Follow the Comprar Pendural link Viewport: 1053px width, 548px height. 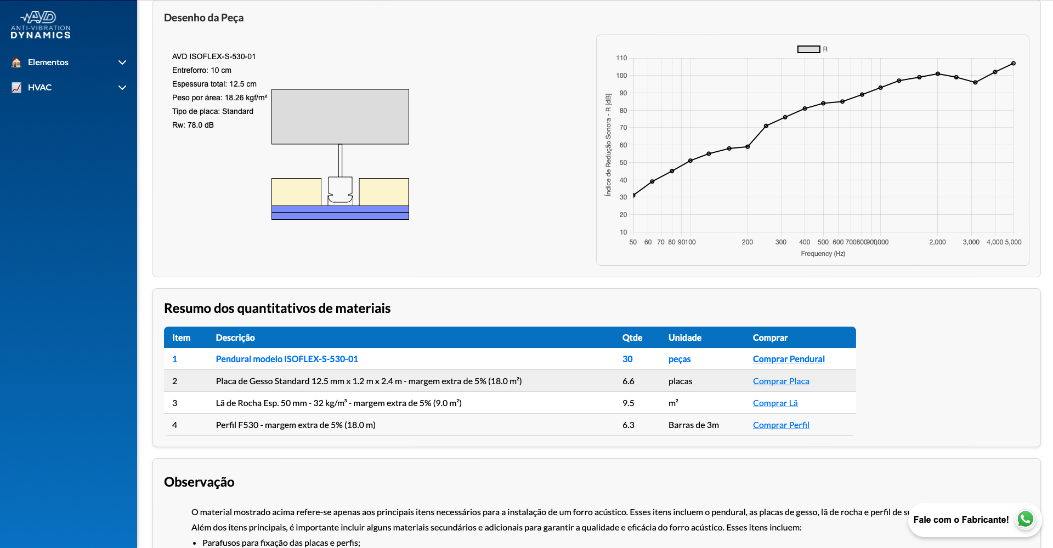[x=789, y=359]
